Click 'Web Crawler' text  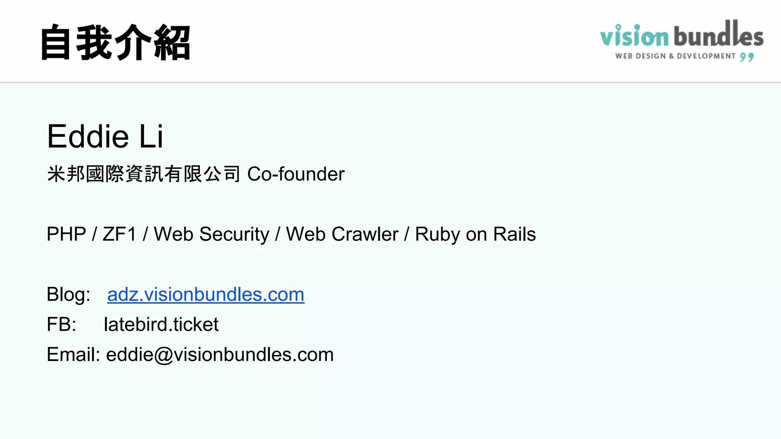pyautogui.click(x=342, y=234)
